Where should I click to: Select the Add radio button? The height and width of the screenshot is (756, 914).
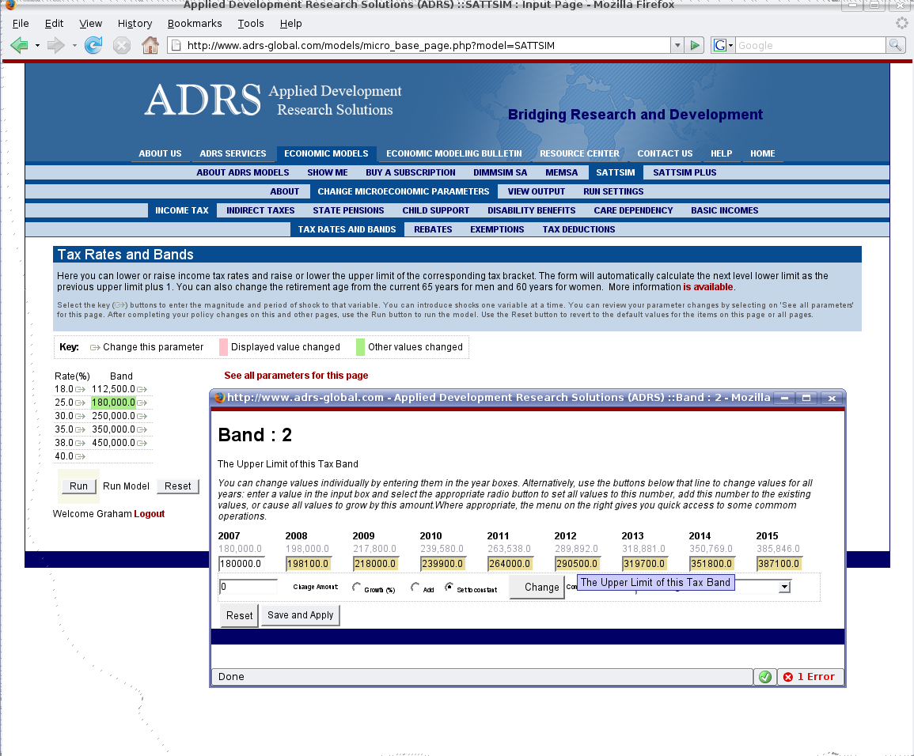pos(415,588)
